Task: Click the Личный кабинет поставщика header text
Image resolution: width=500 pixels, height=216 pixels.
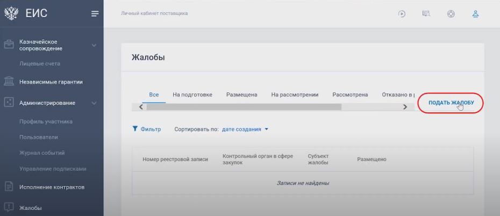Action: coord(154,13)
